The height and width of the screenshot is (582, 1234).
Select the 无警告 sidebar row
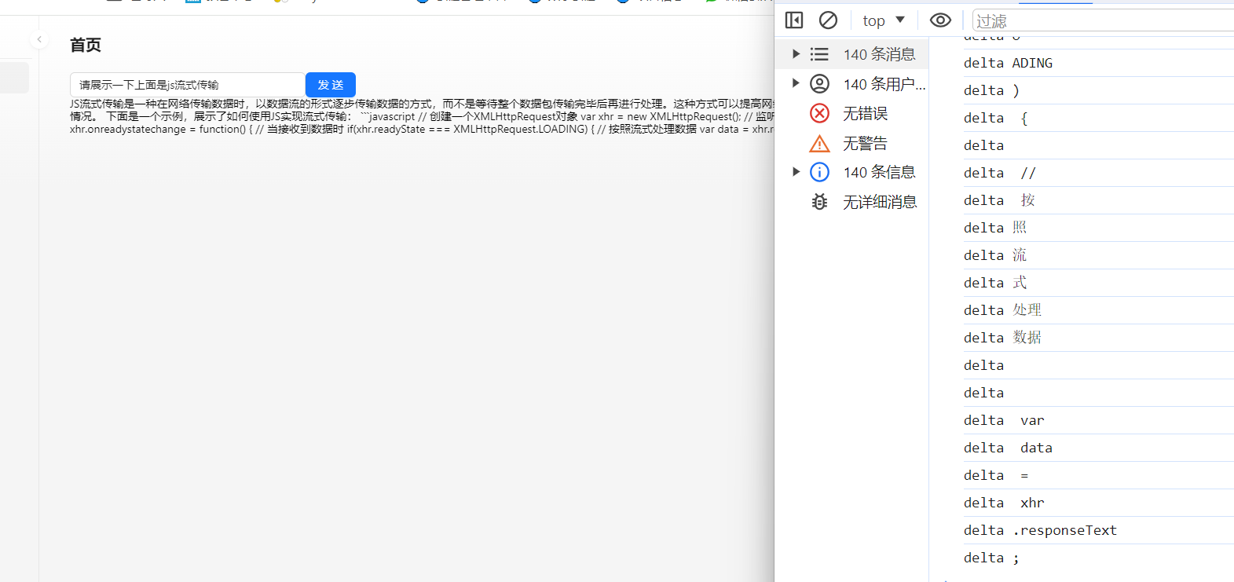point(851,143)
